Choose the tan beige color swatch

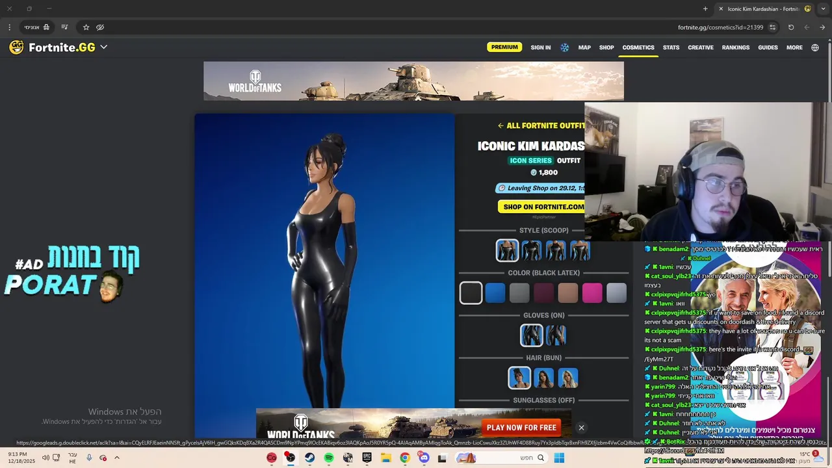[x=568, y=293]
